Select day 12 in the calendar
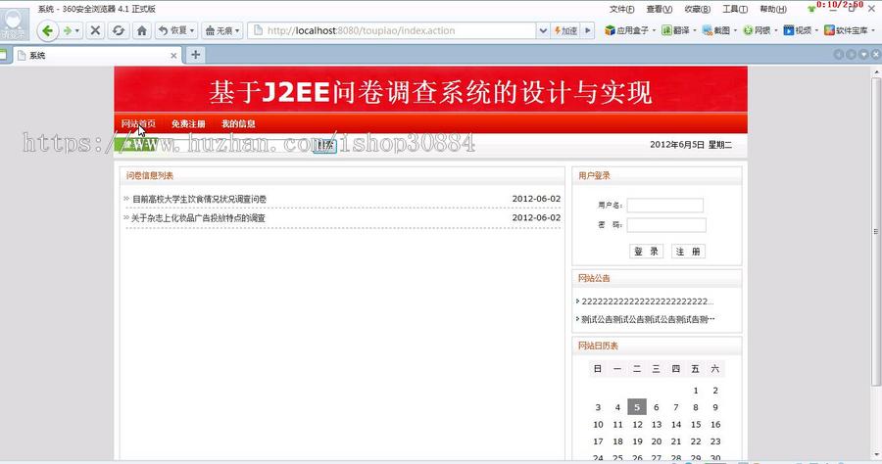Viewport: 882px width, 464px height. pyautogui.click(x=637, y=425)
